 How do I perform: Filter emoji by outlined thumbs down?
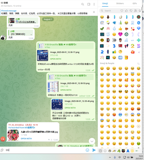click(131, 11)
